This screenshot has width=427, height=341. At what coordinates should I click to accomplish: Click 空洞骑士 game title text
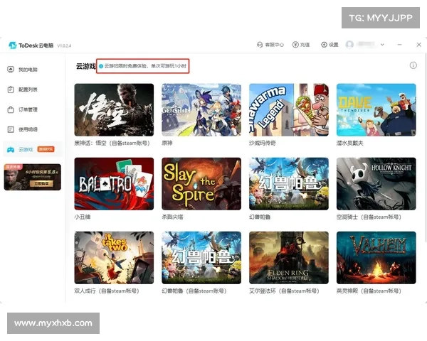(x=369, y=217)
